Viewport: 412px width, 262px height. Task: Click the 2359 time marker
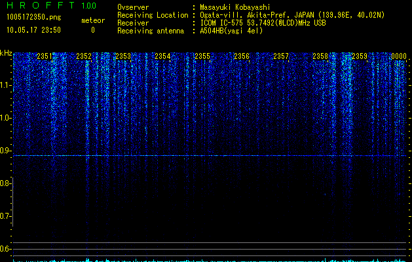click(360, 56)
